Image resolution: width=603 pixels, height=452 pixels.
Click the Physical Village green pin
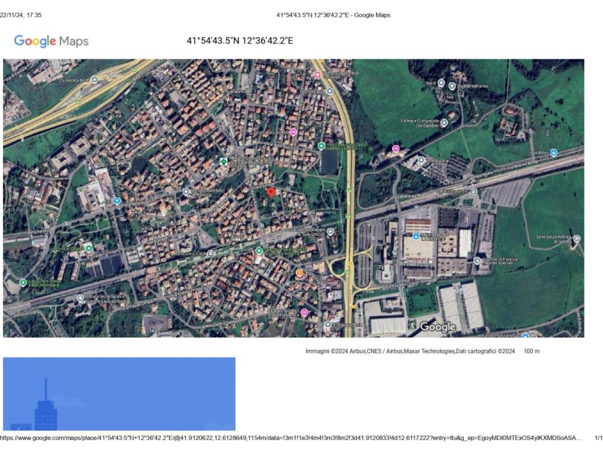coord(89,248)
